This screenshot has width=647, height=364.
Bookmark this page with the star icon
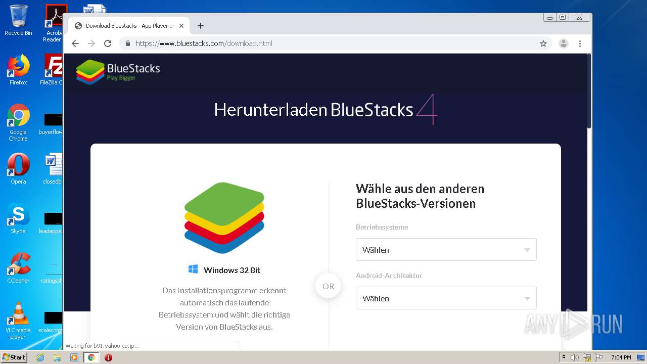(x=543, y=43)
